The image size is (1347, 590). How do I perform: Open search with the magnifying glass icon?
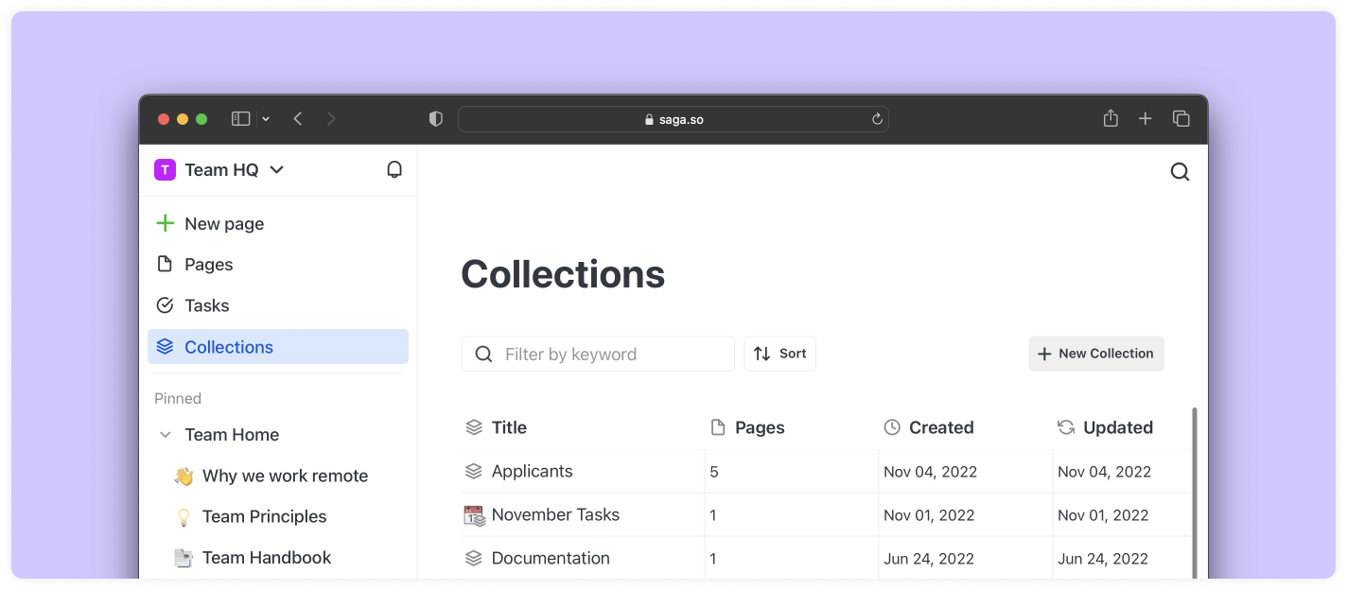(x=1180, y=172)
